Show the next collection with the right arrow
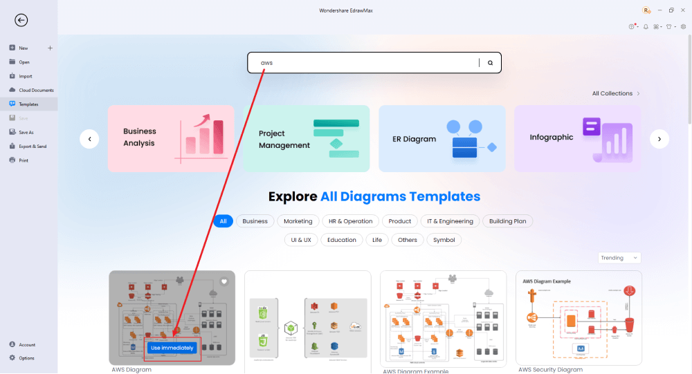Image resolution: width=692 pixels, height=374 pixels. 659,139
